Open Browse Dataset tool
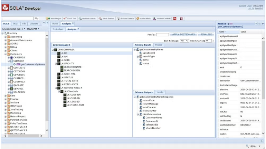 (x=125, y=19)
